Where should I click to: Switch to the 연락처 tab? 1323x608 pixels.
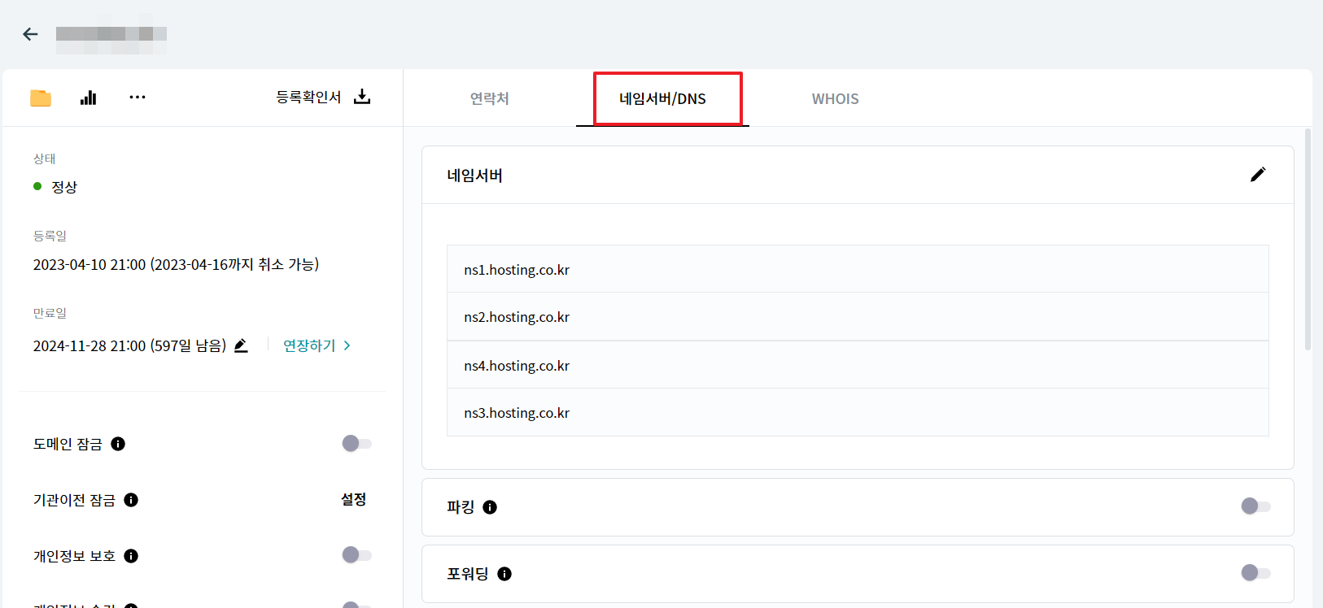point(489,98)
